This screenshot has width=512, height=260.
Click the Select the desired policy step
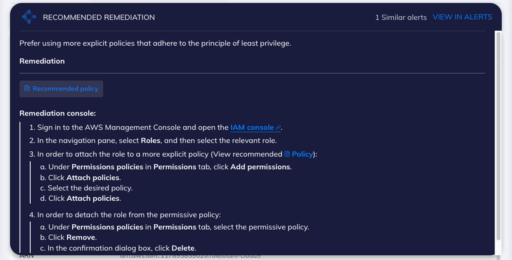[x=90, y=188]
